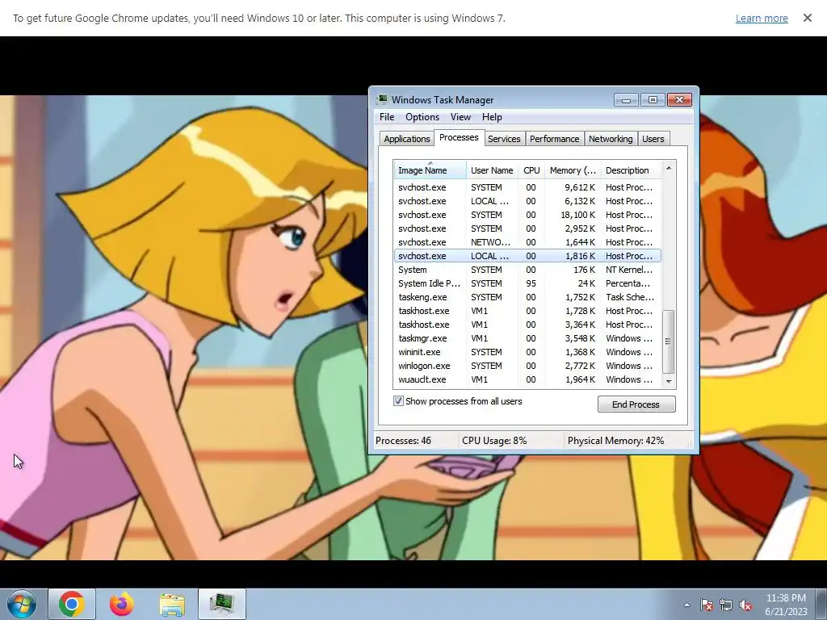Select the taskeng.exe process row
The image size is (827, 620).
click(x=527, y=297)
